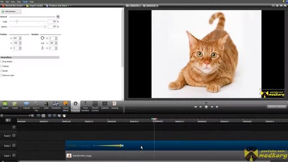Open the Audio tool

point(46,106)
